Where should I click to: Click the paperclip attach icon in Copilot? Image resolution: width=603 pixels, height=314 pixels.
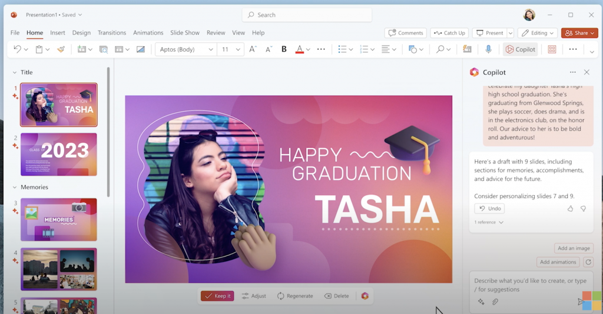pos(495,302)
